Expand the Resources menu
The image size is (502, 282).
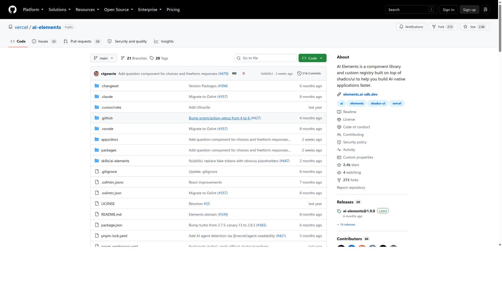[87, 10]
